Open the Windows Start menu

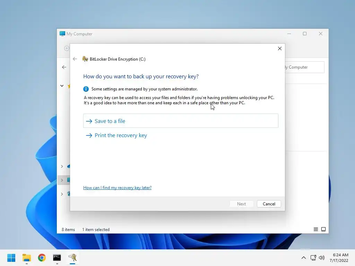[11, 258]
